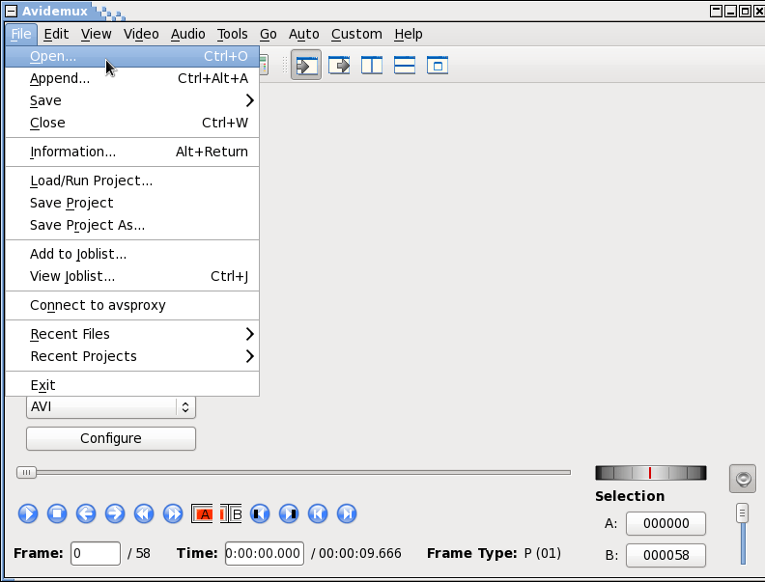Click the Avidemux window menu icon in titlebar

coord(11,11)
